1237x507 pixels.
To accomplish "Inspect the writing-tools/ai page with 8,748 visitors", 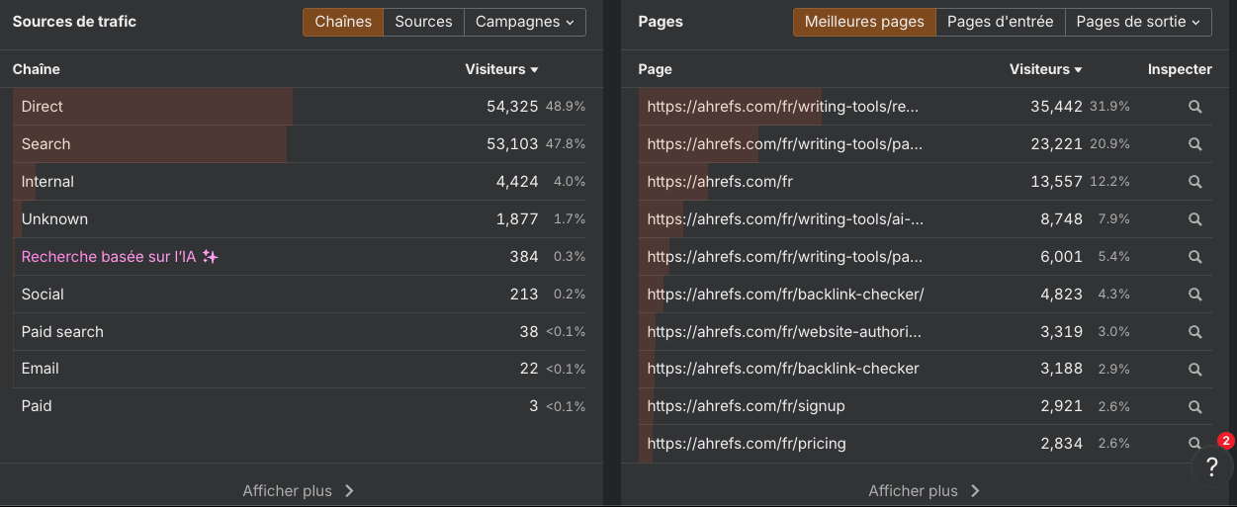I will click(x=1194, y=219).
